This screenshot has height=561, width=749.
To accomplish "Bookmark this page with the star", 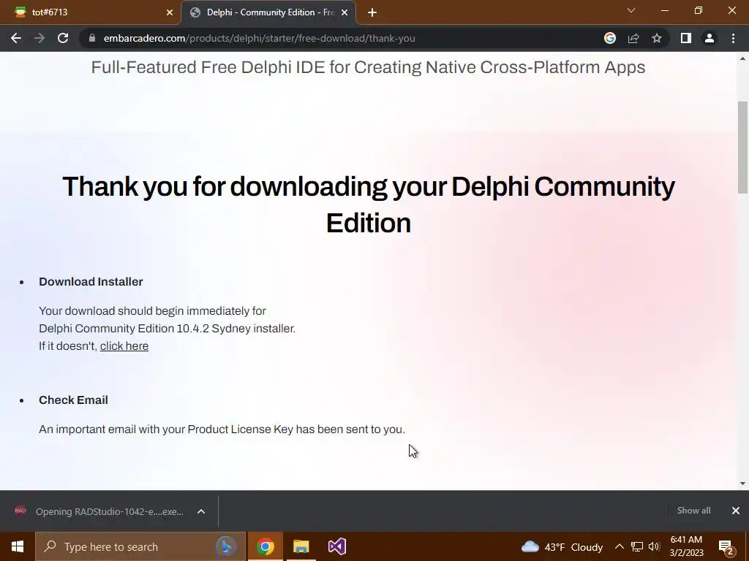I will coord(657,38).
